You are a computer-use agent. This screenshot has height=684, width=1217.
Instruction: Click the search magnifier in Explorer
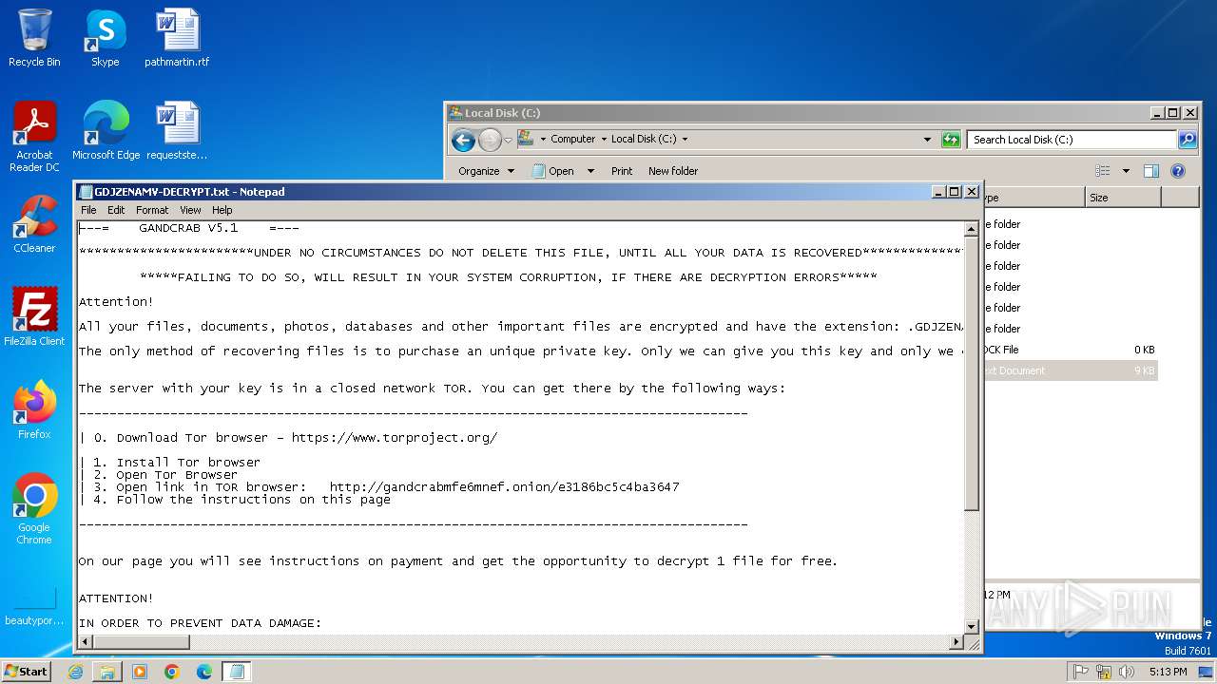click(x=1188, y=140)
